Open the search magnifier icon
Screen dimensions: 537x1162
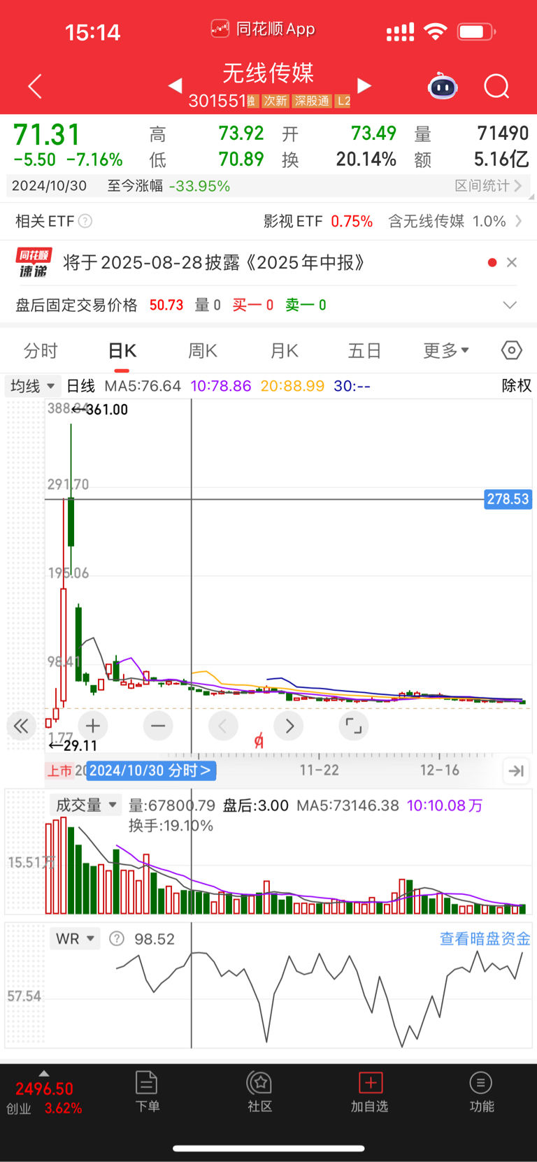(x=496, y=86)
